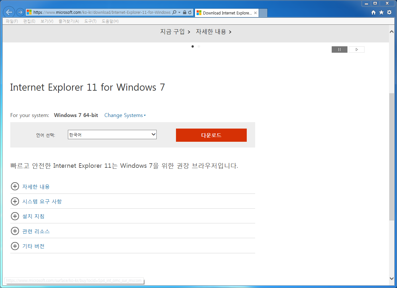Open the Tools gear icon

(389, 13)
